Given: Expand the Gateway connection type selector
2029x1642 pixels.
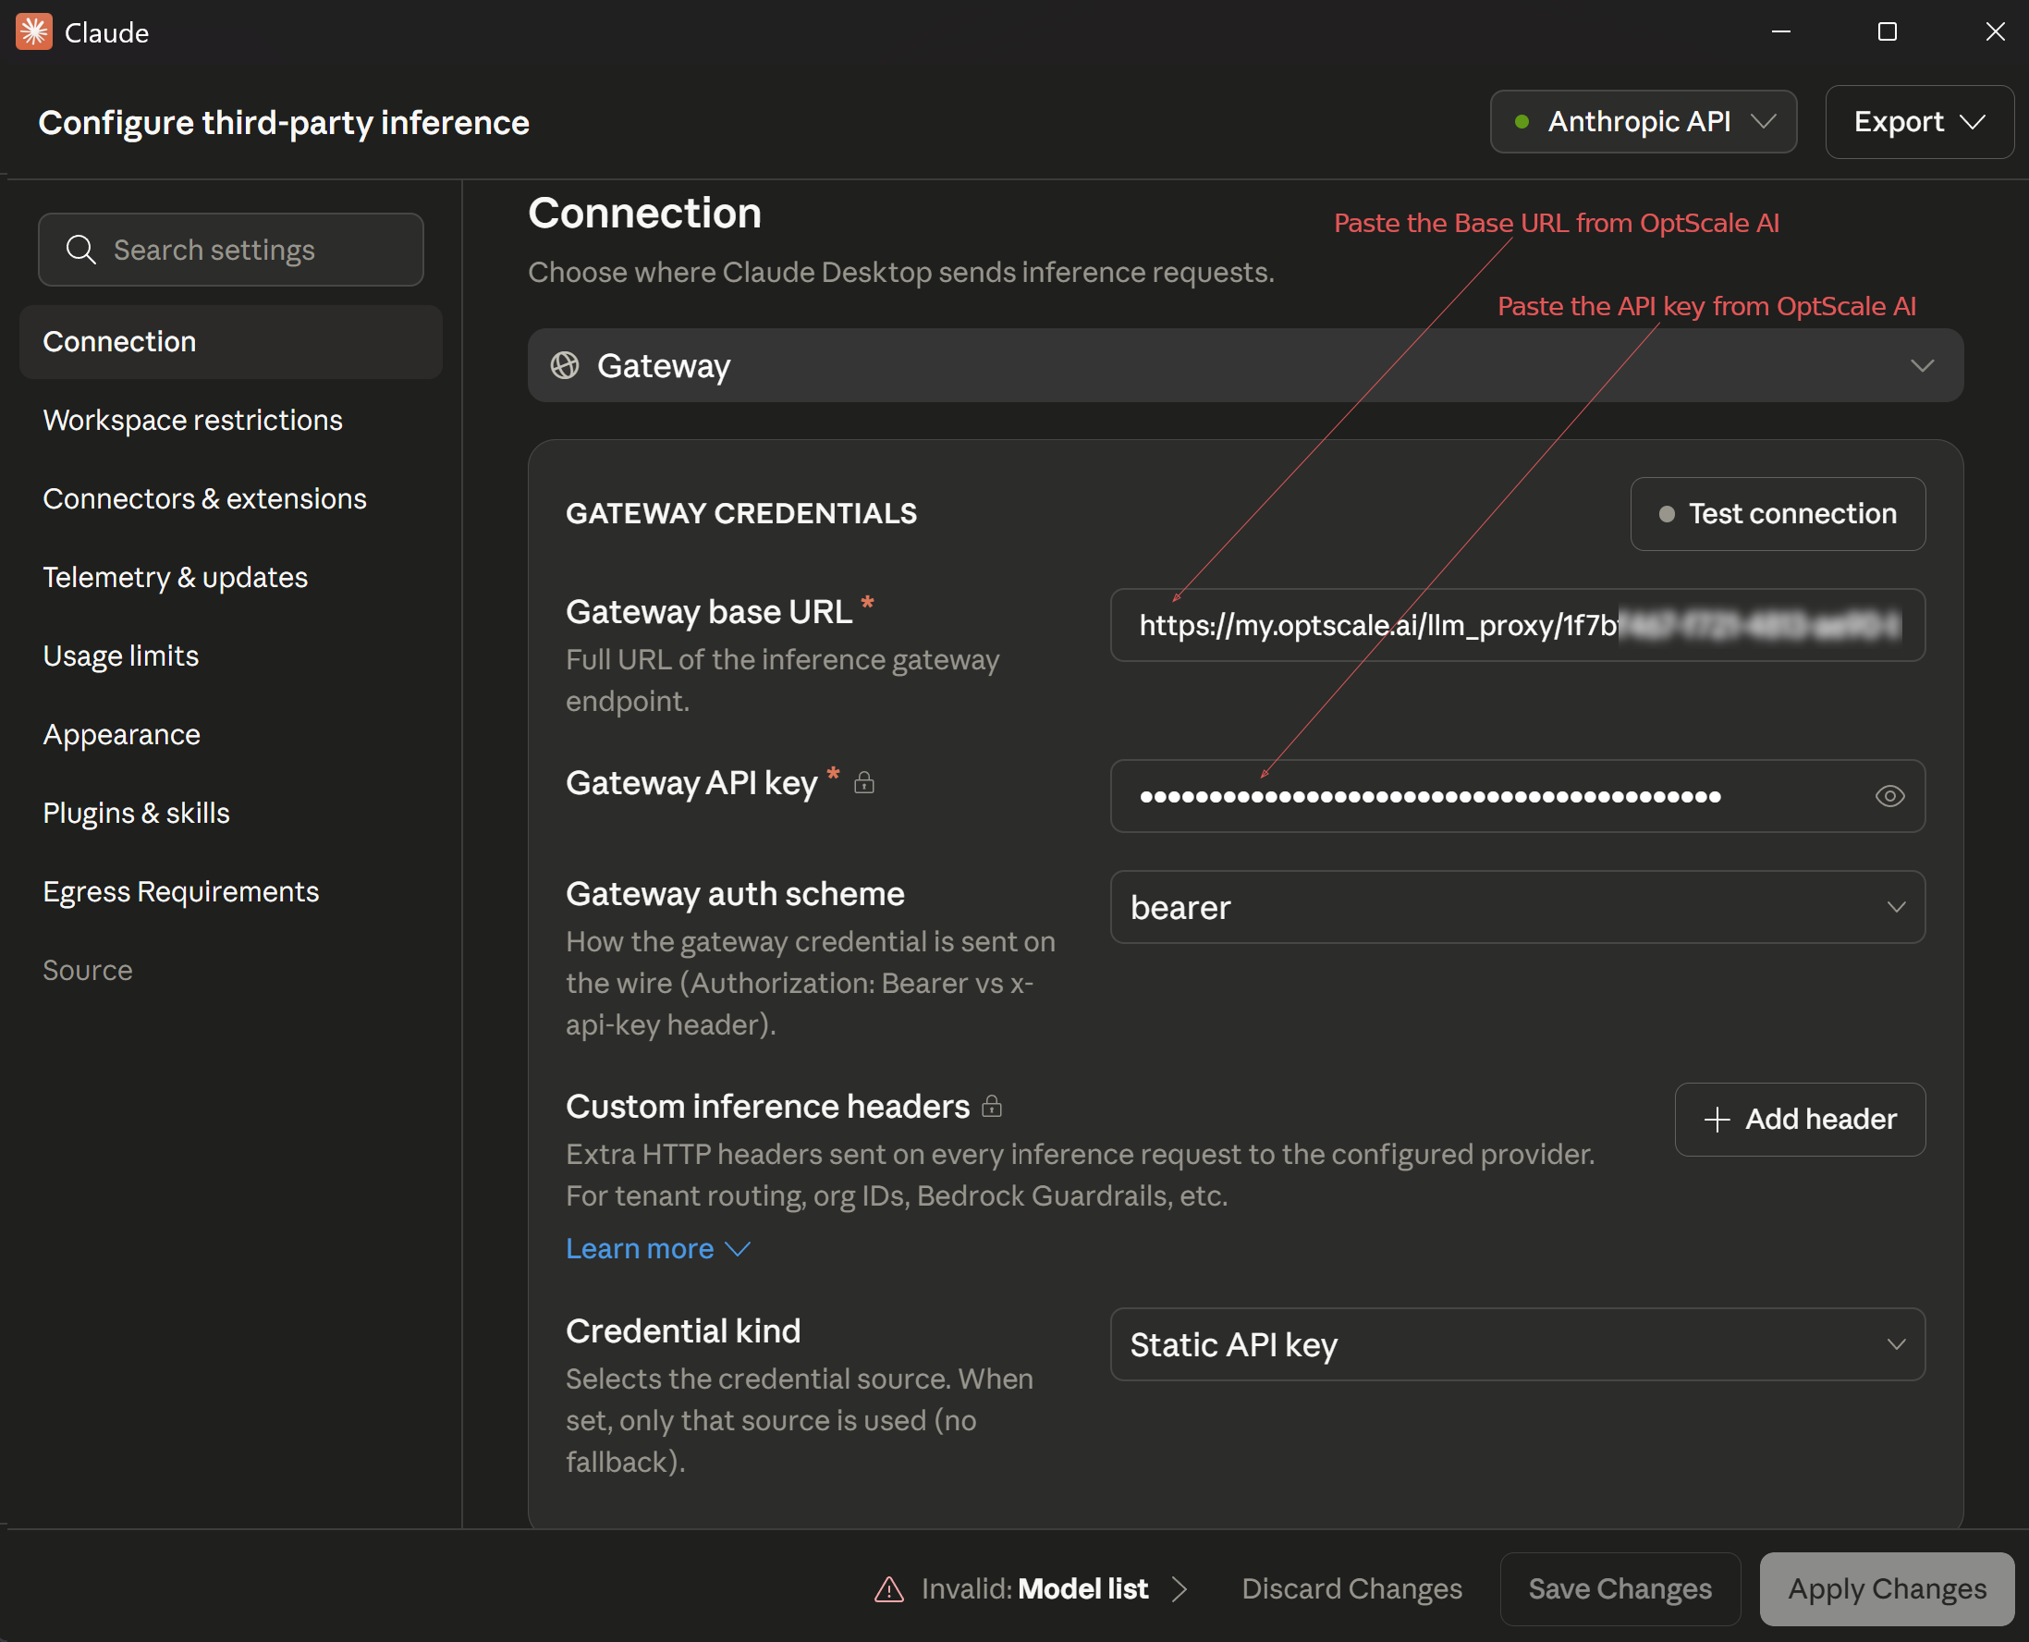Looking at the screenshot, I should pos(1245,365).
